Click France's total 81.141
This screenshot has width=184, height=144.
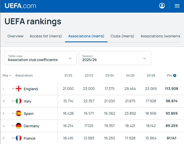click(171, 138)
